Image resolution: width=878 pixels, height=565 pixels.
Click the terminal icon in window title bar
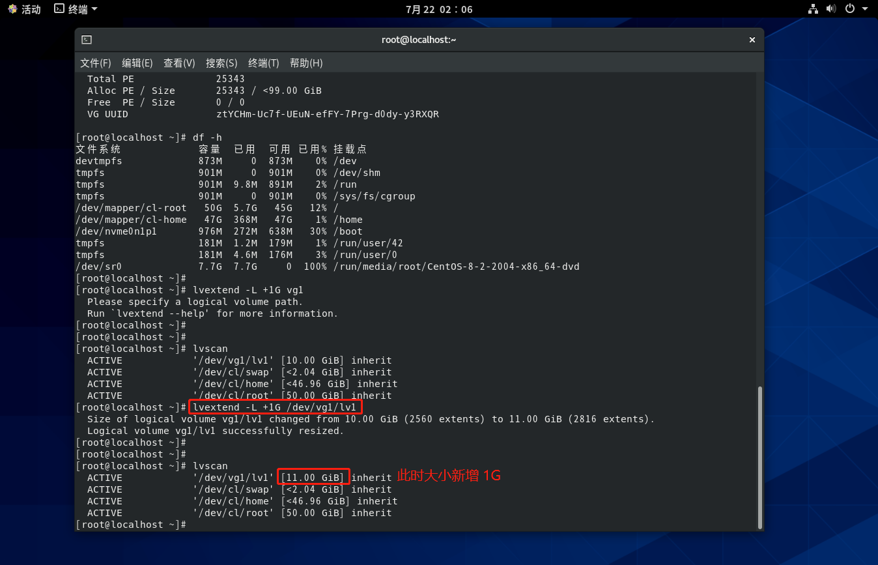[x=87, y=40]
